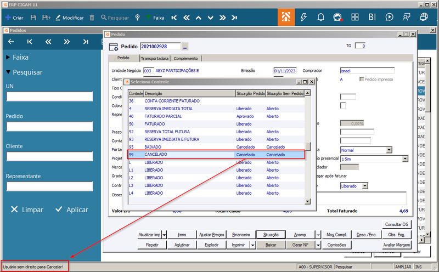The image size is (439, 272).
Task: Click the trash delete icon
Action: pyautogui.click(x=92, y=18)
